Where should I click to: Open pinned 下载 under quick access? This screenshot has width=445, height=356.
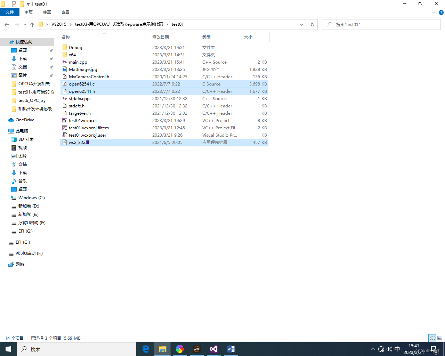point(23,59)
